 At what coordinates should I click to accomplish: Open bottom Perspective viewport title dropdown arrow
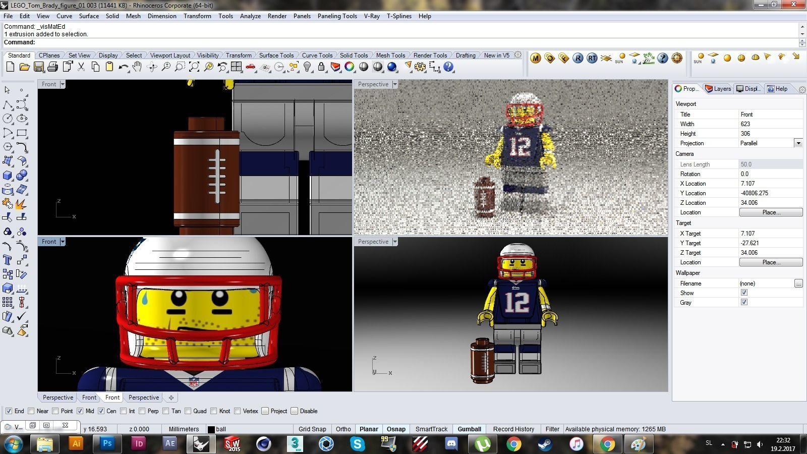pos(395,242)
